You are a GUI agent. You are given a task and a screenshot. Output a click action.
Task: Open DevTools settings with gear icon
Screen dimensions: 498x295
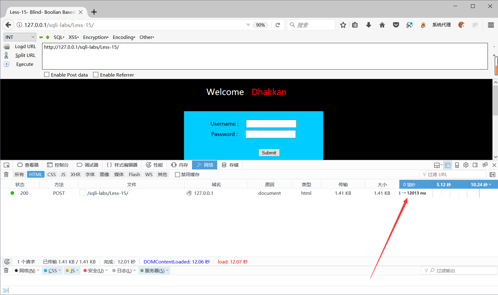coord(465,165)
